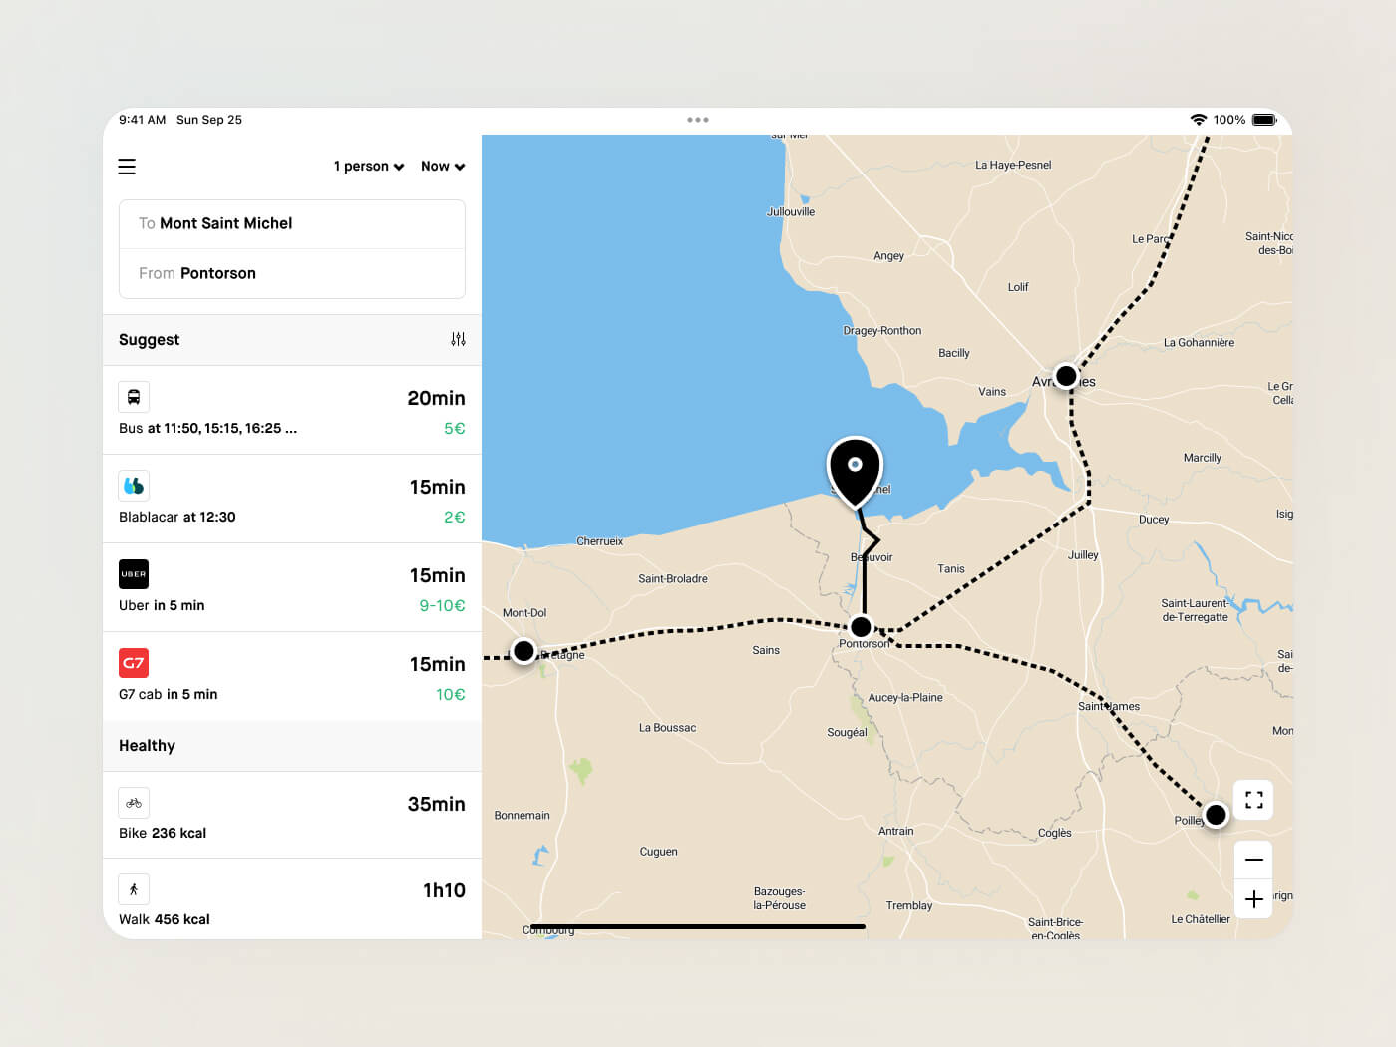Viewport: 1396px width, 1047px height.
Task: Open the hamburger menu
Action: [127, 167]
